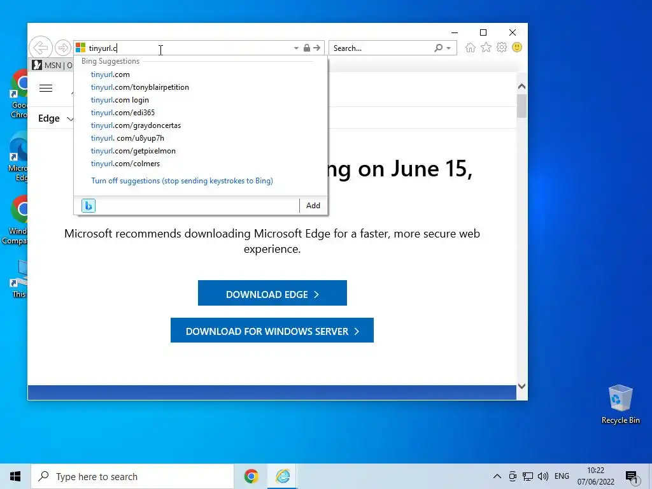Expand the Edge dropdown on the page
This screenshot has width=652, height=489.
point(55,118)
